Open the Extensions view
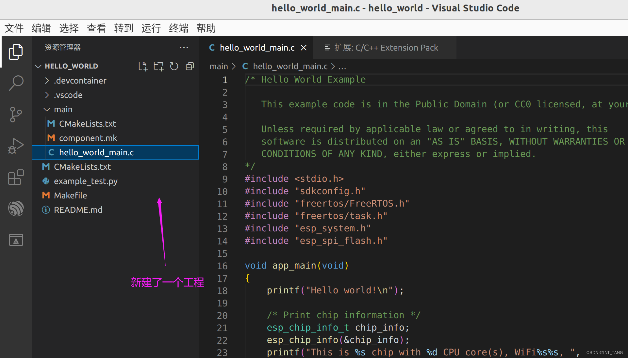This screenshot has height=358, width=628. coord(16,177)
